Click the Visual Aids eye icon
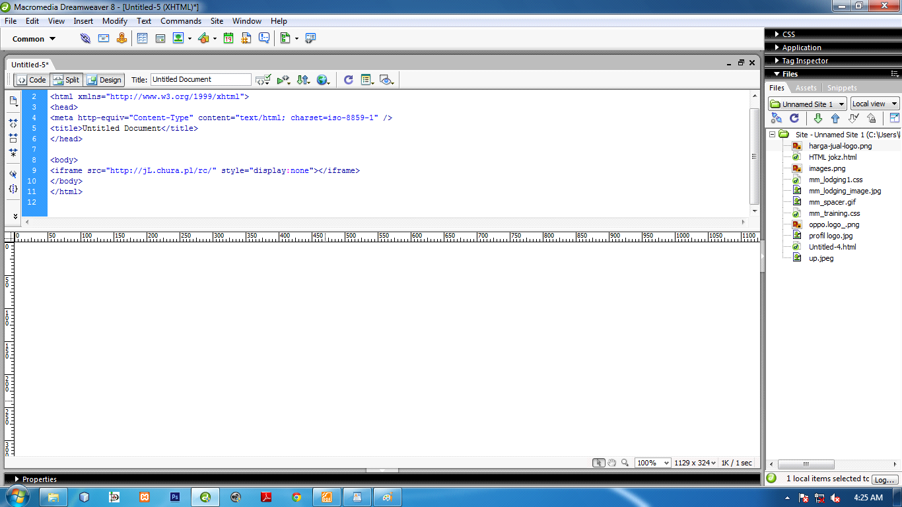The width and height of the screenshot is (902, 507). point(387,80)
